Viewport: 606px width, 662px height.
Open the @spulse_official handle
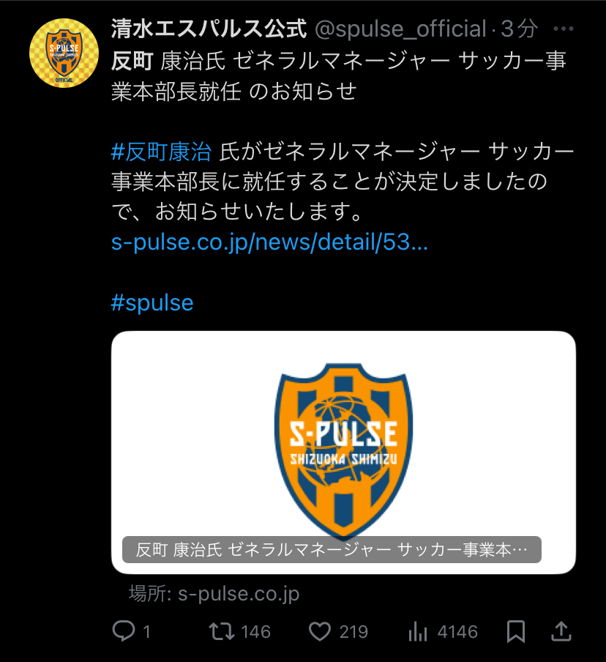401,29
